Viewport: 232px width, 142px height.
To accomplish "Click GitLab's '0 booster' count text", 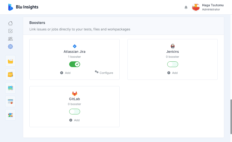I will click(74, 104).
